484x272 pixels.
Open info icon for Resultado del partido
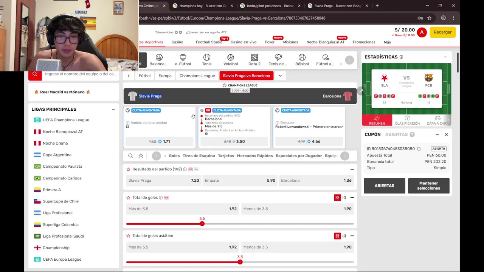(x=185, y=169)
